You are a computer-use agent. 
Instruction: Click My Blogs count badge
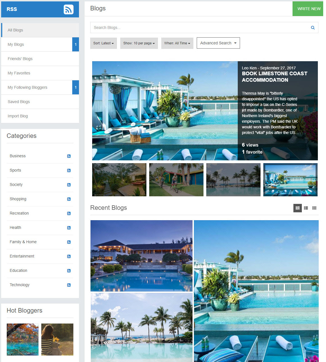[x=76, y=44]
